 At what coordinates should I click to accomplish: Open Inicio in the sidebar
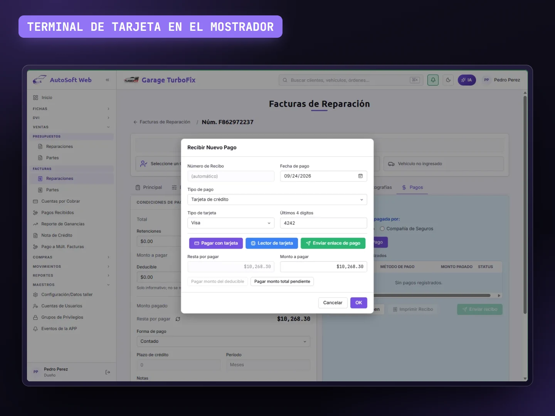pos(71,98)
